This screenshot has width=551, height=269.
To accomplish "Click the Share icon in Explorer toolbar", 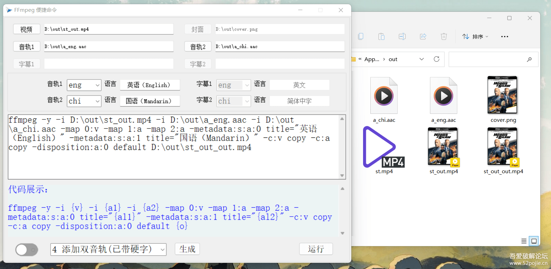I will 423,36.
